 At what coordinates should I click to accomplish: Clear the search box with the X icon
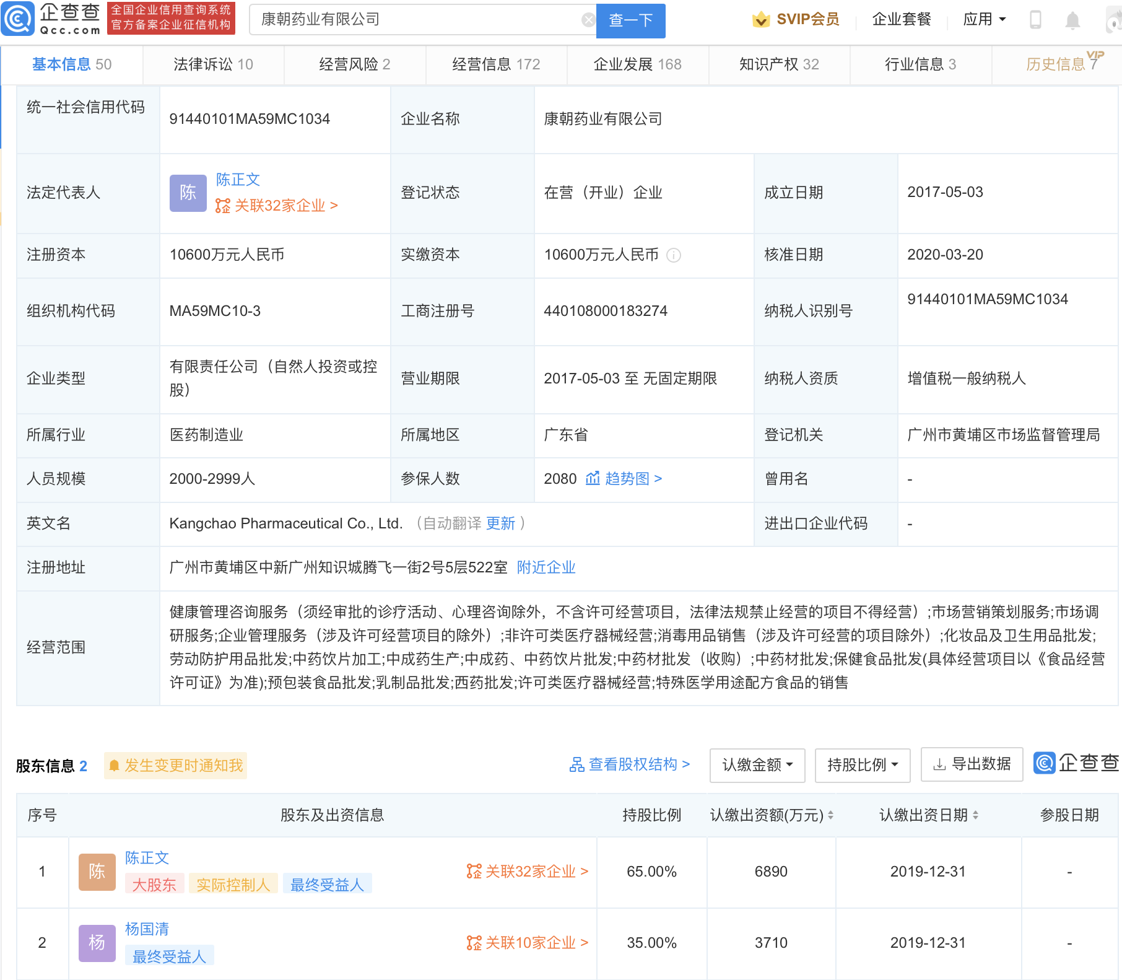(x=588, y=20)
